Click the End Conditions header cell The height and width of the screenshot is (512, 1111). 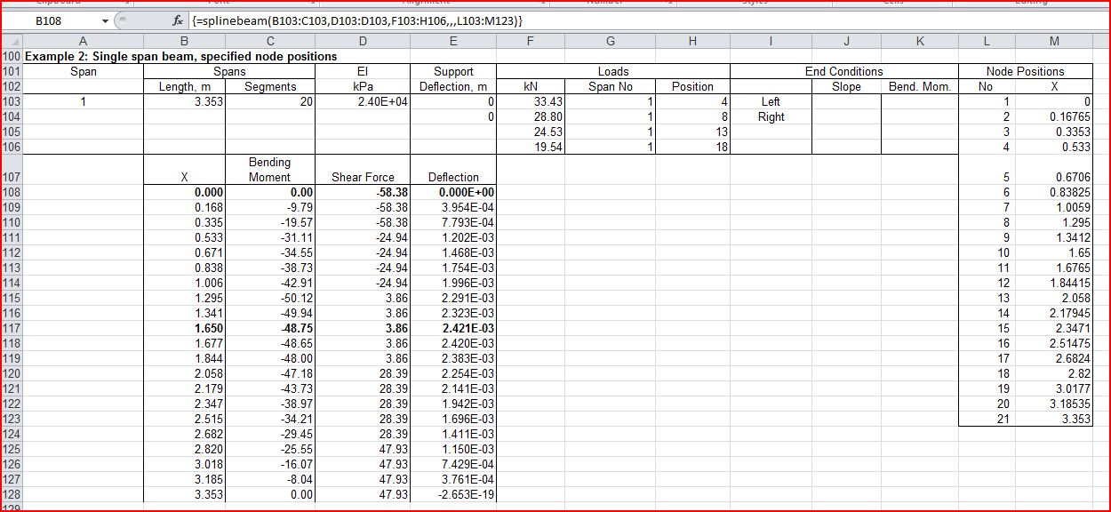[843, 71]
